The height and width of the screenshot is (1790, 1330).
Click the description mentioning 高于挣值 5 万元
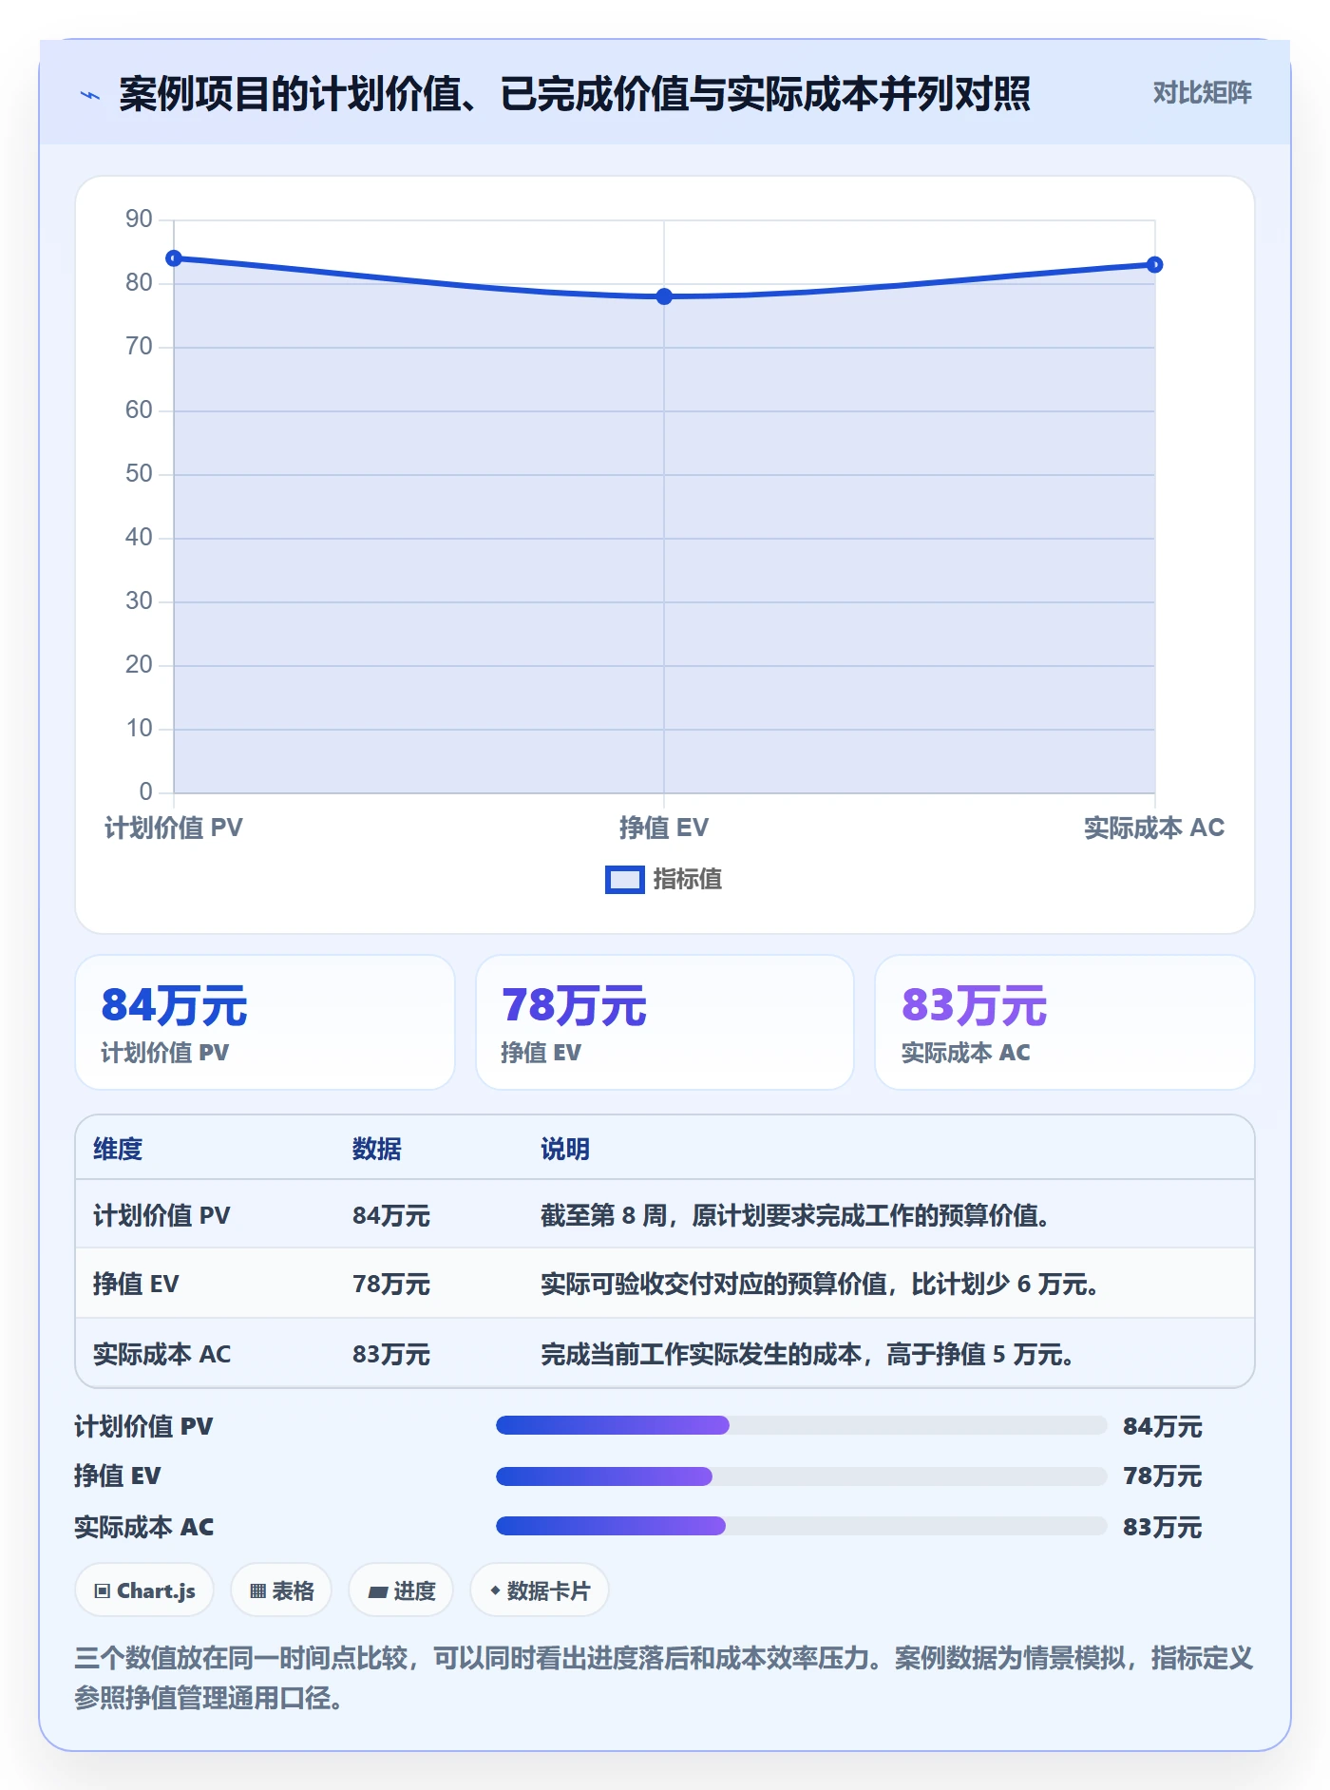(807, 1354)
